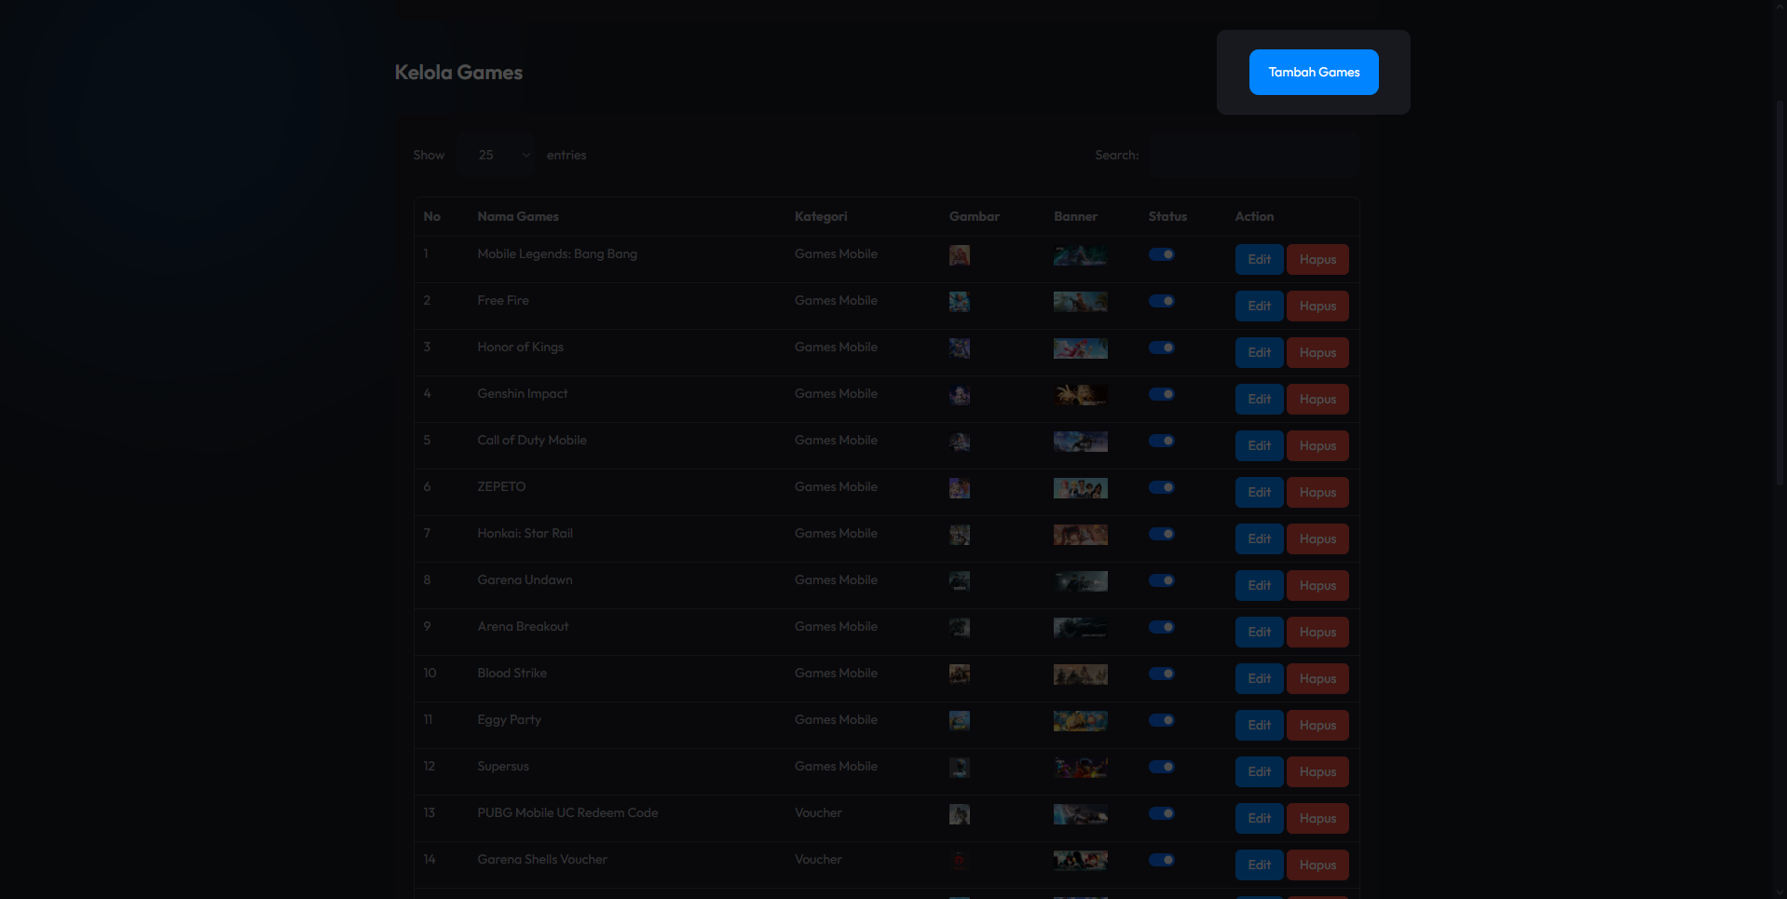Edit the PUBG Mobile UC Redeem Code row
This screenshot has height=899, width=1787.
(x=1259, y=818)
